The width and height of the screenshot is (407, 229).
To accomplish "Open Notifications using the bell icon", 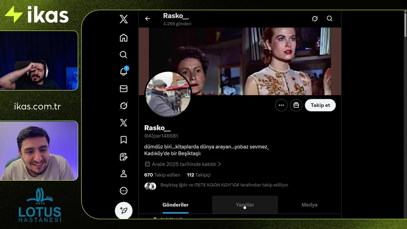I will pos(124,72).
